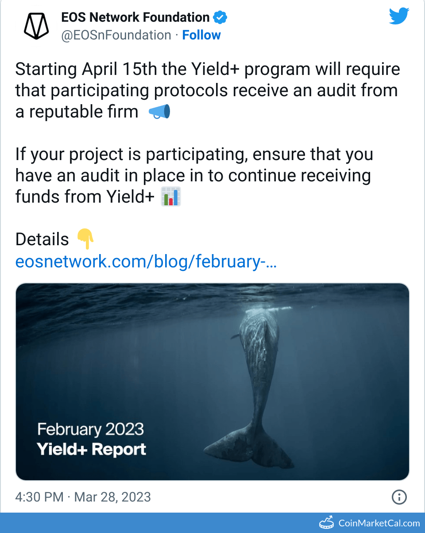Click the EOS Network Foundation avatar logo
The height and width of the screenshot is (533, 425).
point(37,26)
